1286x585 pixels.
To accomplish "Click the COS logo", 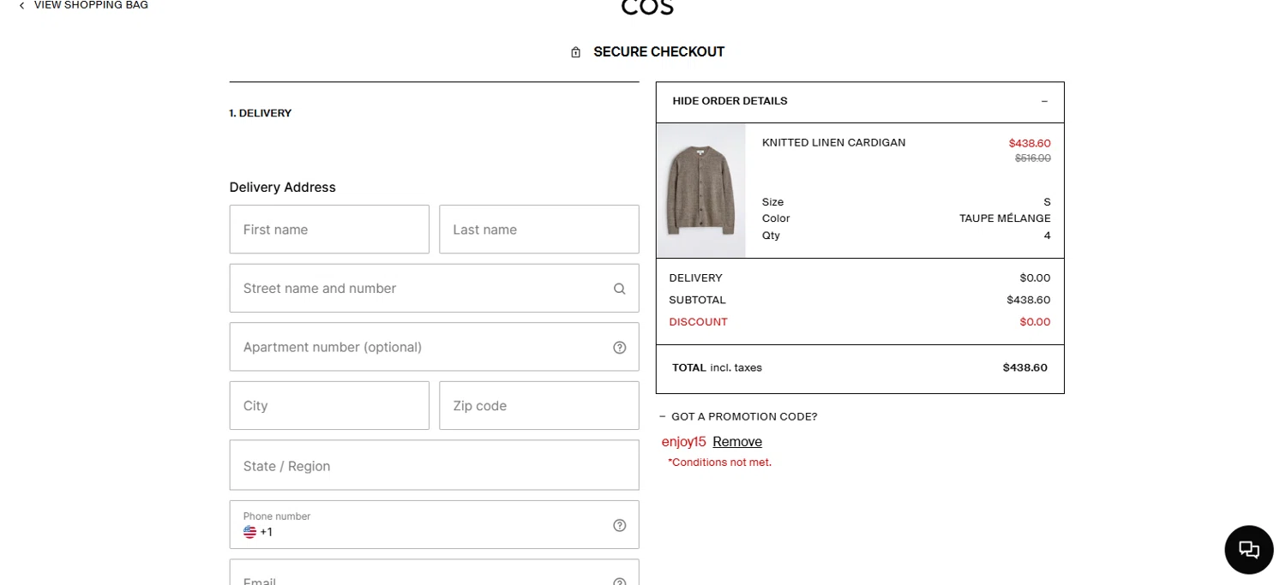I will [x=647, y=8].
